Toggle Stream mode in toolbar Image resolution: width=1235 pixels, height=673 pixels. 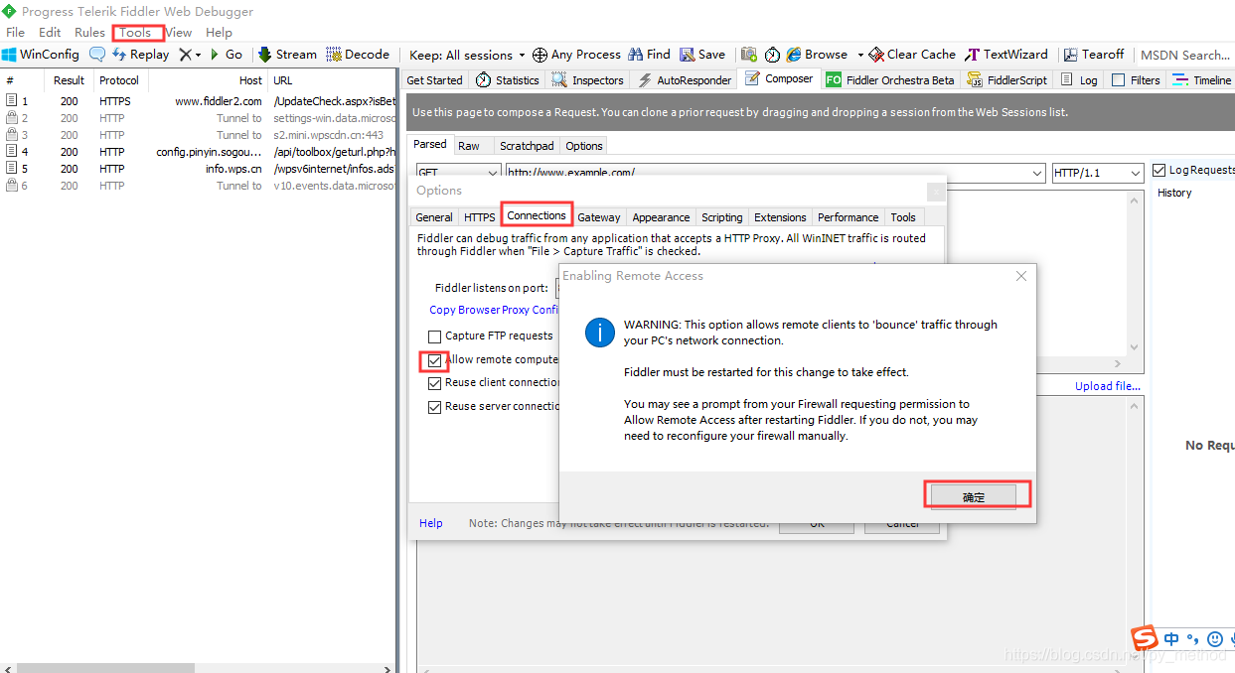287,55
